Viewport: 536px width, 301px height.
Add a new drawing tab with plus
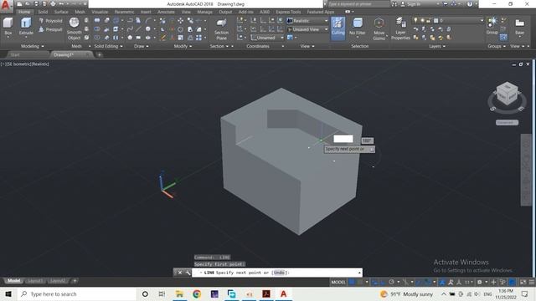(99, 54)
